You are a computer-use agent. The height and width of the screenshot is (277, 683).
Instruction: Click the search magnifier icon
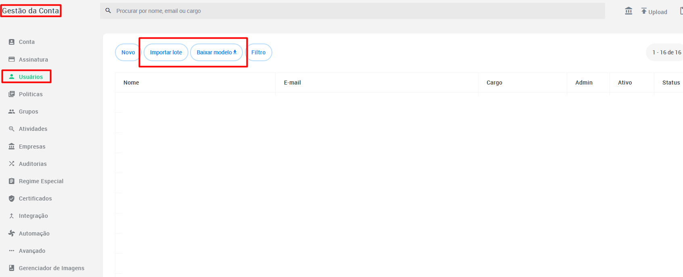click(108, 10)
